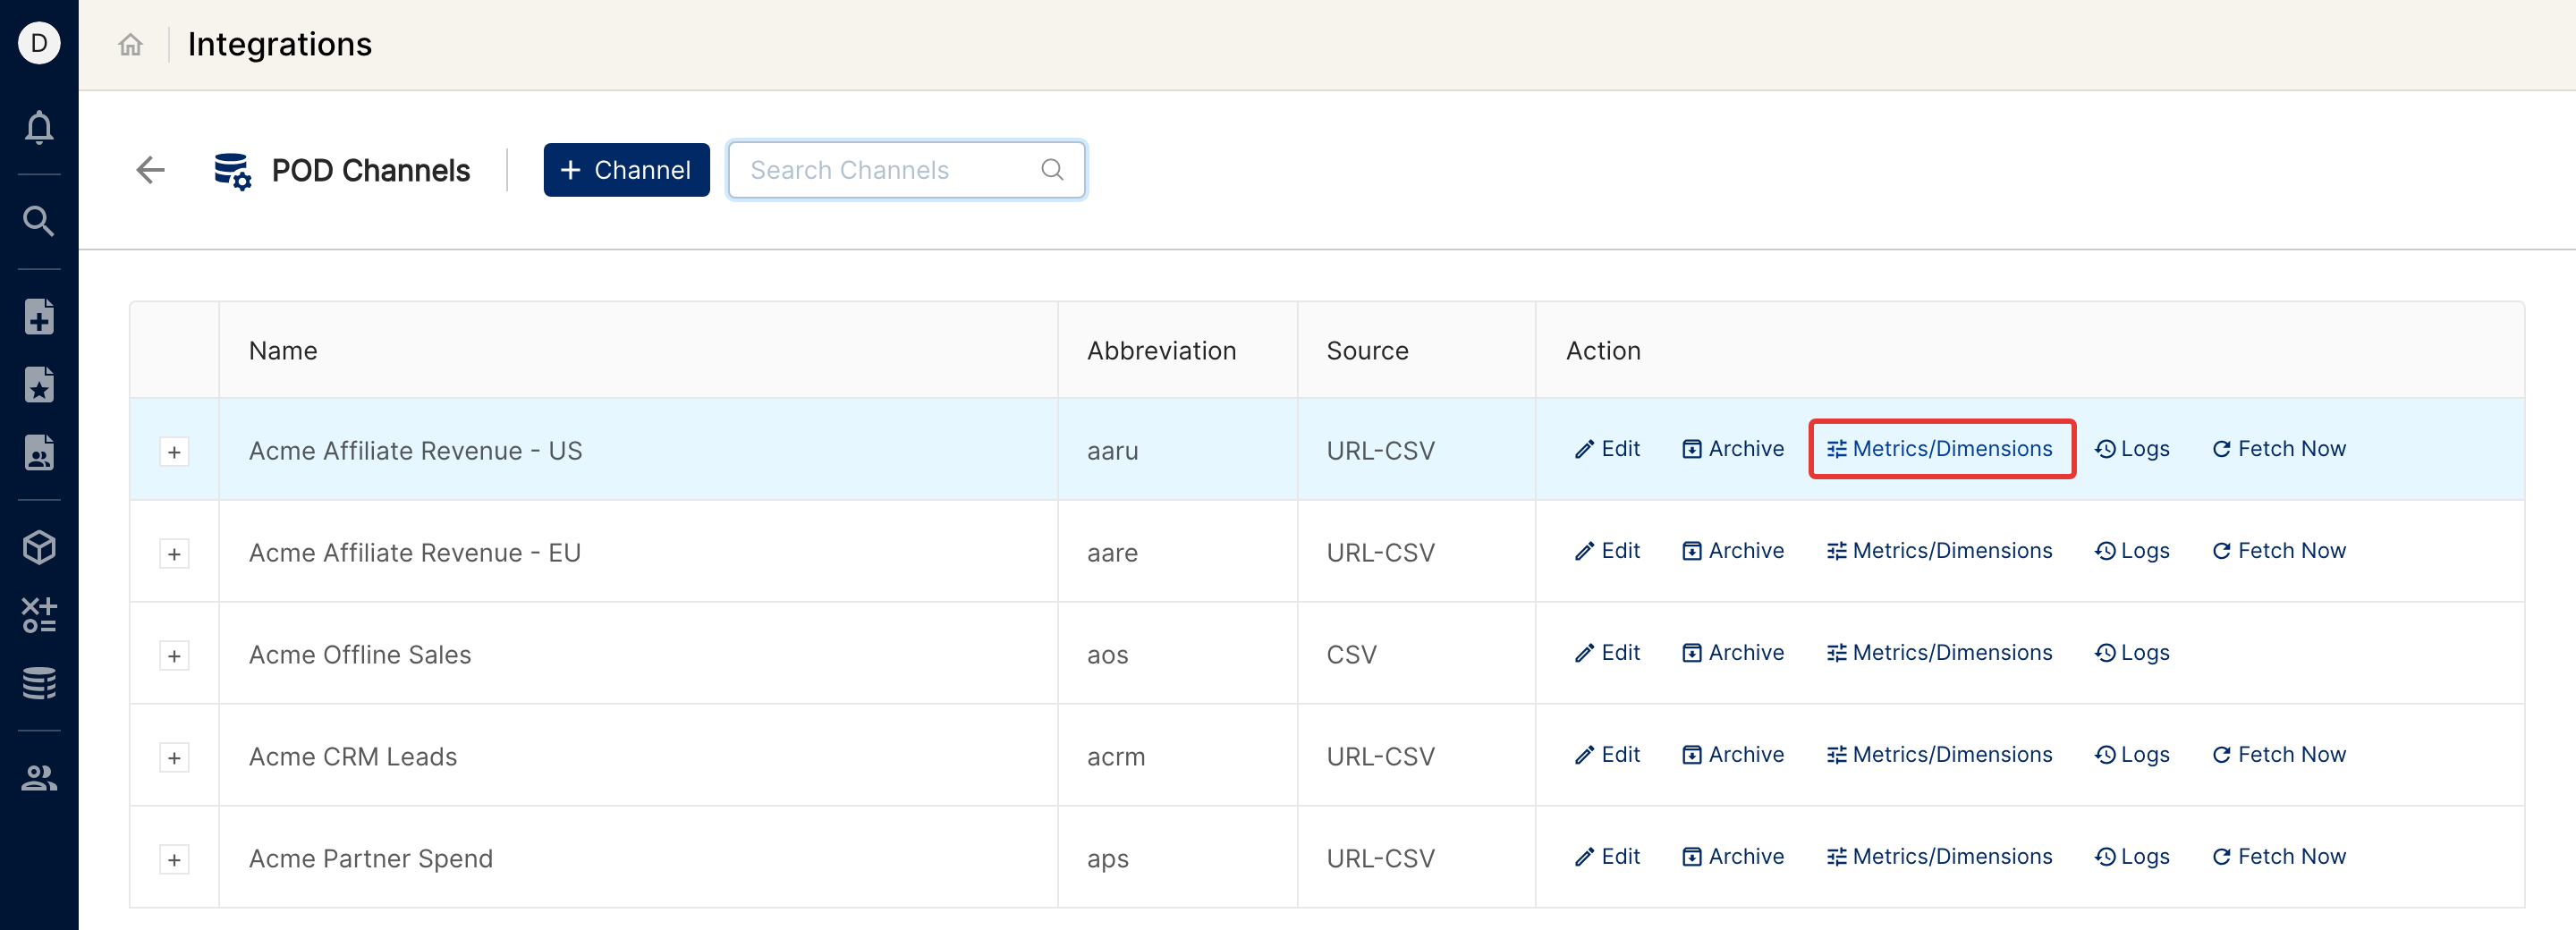Image resolution: width=2576 pixels, height=930 pixels.
Task: Open the starred document sidebar icon
Action: [x=39, y=385]
